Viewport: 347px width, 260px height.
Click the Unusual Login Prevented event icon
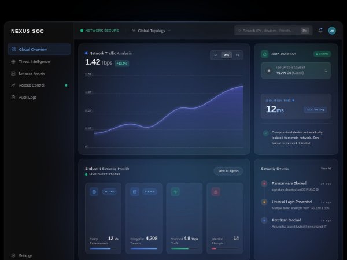[264, 202]
